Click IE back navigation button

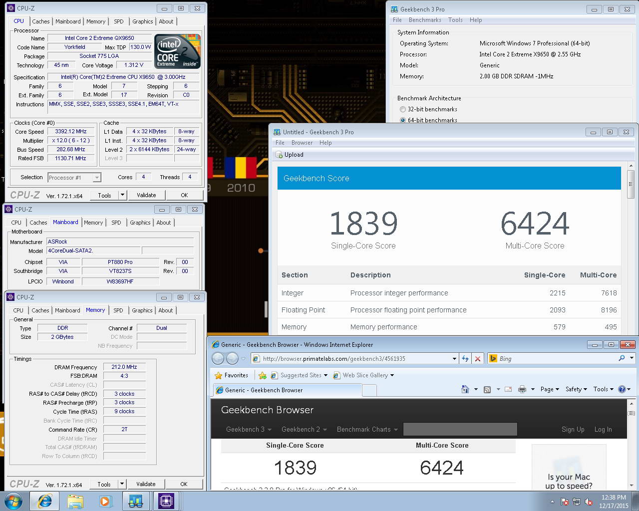point(218,358)
